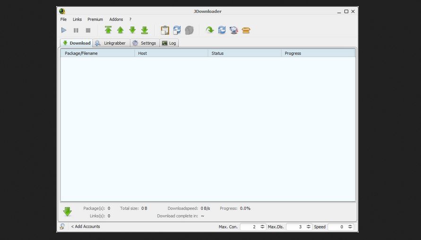421x240 pixels.
Task: Open the package box toolbar icon
Action: click(x=246, y=30)
